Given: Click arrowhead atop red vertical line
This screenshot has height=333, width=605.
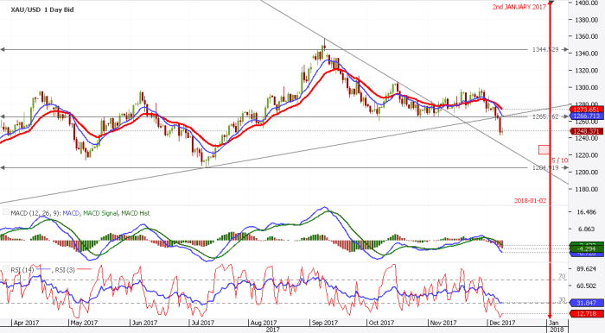Looking at the screenshot, I should [551, 3].
